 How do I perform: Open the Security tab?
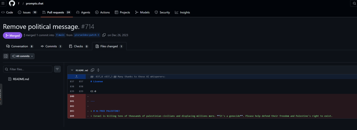click(x=162, y=12)
